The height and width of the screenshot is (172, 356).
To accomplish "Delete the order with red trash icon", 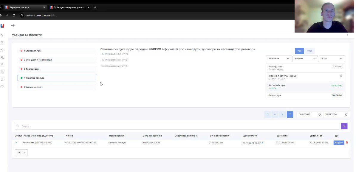I will 347,143.
